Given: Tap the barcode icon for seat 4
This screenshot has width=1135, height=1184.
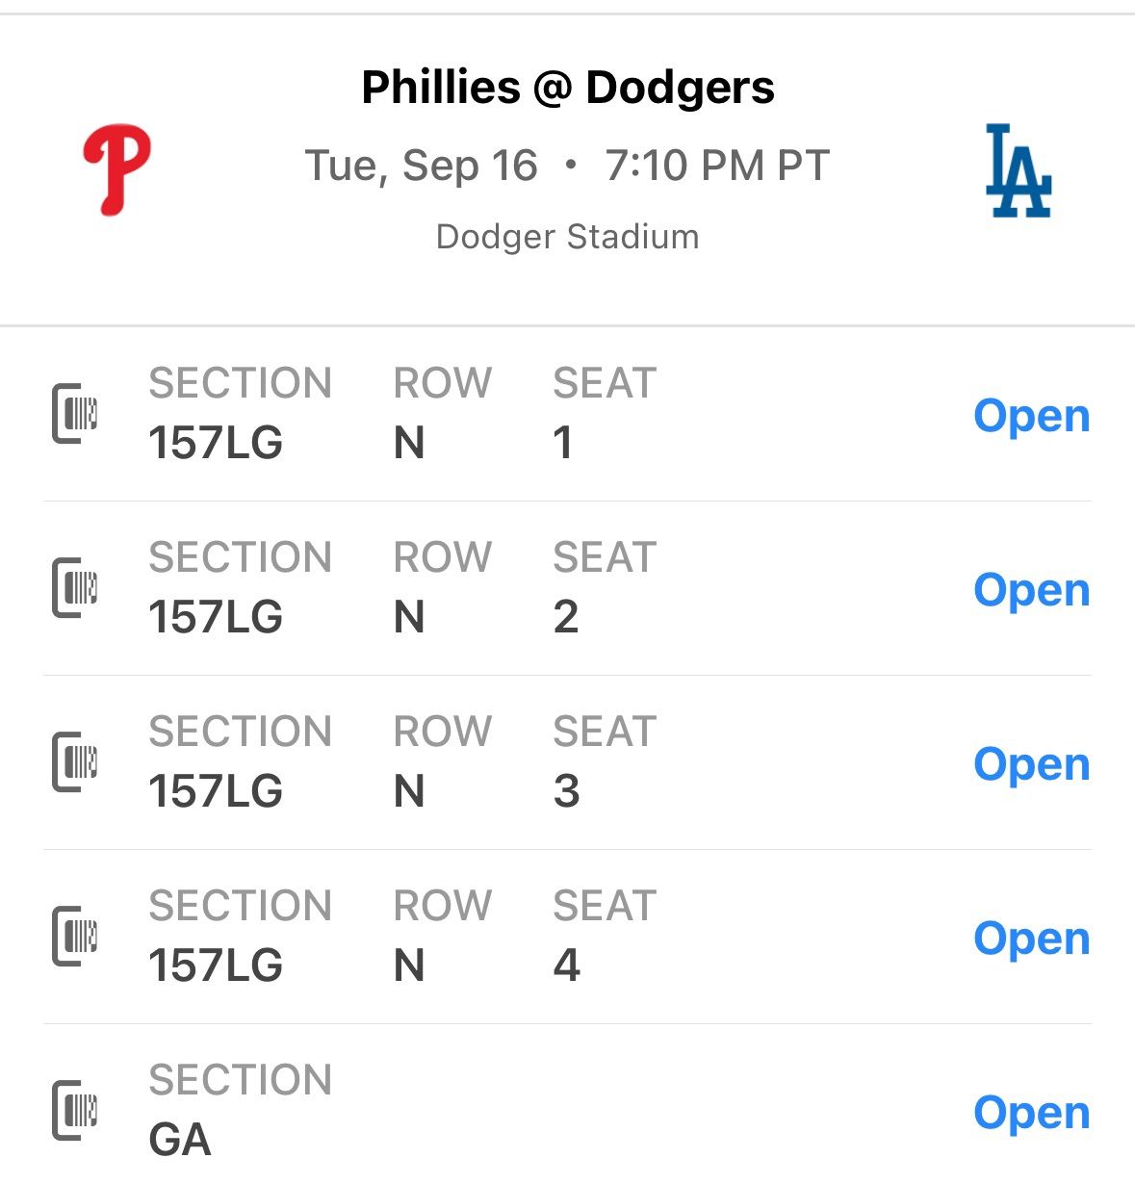Looking at the screenshot, I should (75, 937).
